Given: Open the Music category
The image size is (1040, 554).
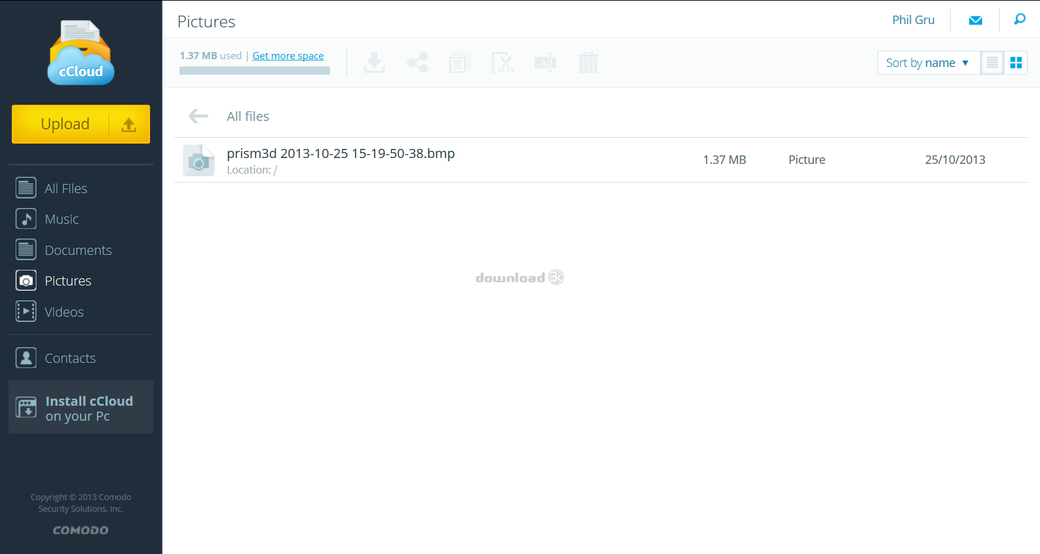Looking at the screenshot, I should [62, 219].
